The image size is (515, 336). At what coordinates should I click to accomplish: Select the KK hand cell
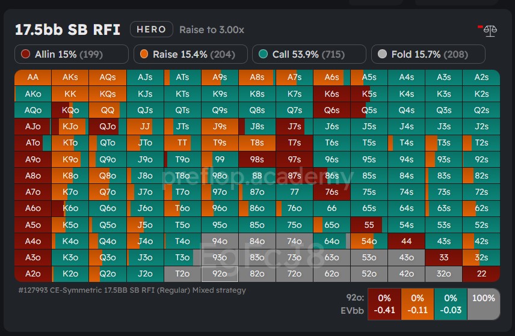[x=70, y=94]
